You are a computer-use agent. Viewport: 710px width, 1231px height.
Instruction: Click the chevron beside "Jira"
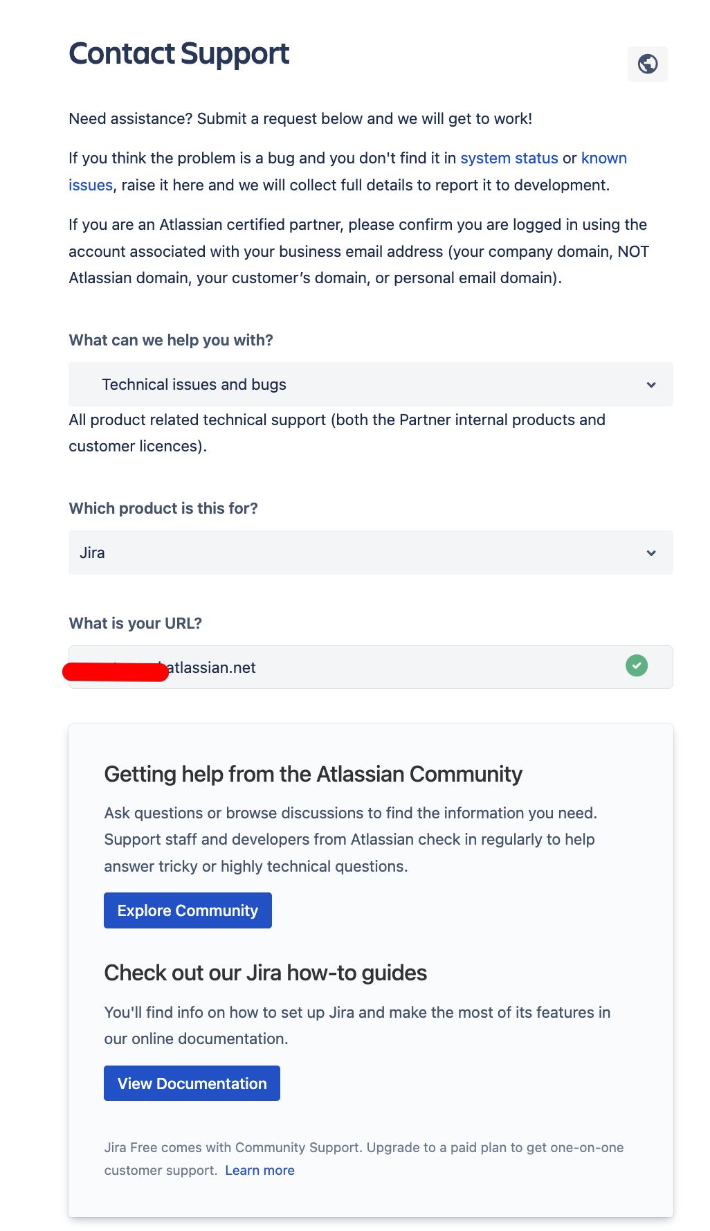point(650,552)
